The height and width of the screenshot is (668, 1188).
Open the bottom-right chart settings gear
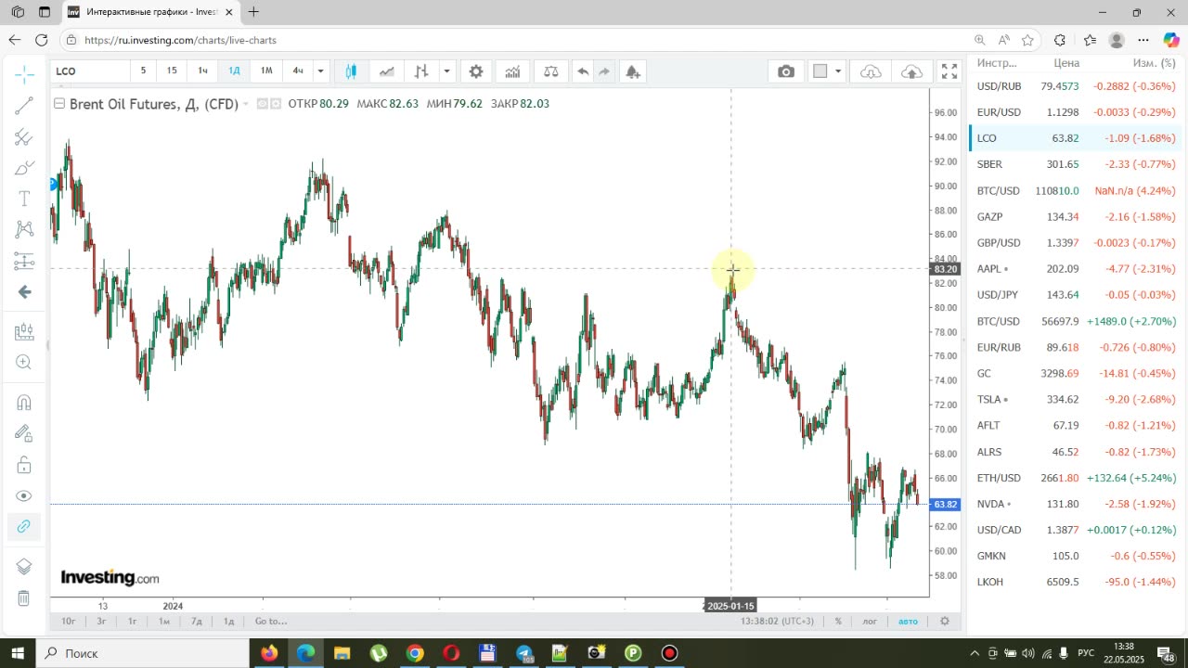[945, 621]
